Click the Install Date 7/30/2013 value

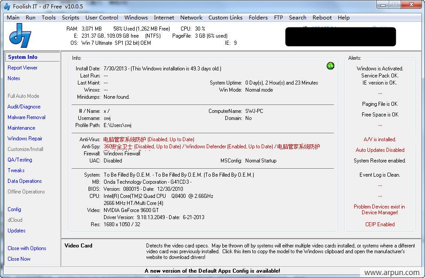pos(162,69)
